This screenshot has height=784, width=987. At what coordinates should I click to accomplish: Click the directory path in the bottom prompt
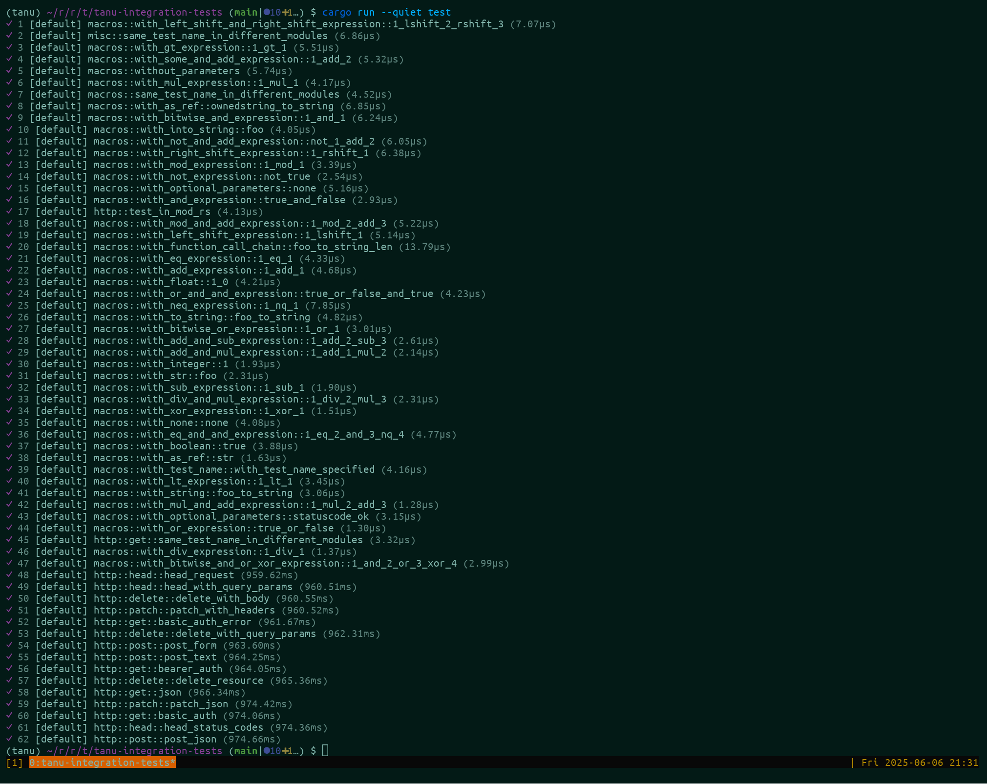[x=134, y=751]
